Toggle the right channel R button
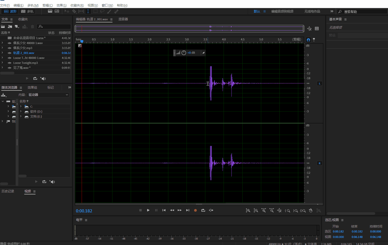 (320, 163)
